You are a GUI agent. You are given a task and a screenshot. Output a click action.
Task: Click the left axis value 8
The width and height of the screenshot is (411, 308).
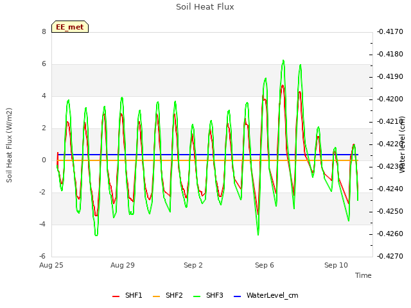(x=44, y=31)
